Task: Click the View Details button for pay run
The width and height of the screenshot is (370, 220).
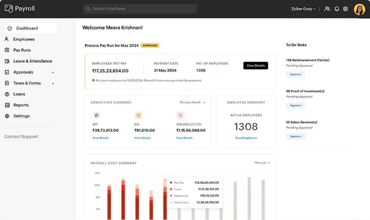Action: (x=256, y=66)
